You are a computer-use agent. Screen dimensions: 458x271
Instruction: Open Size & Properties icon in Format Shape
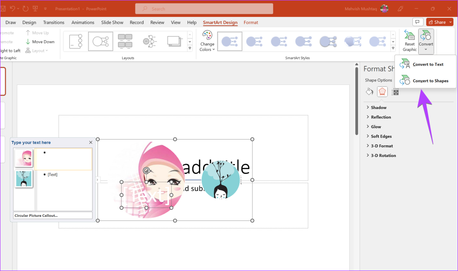pos(395,92)
